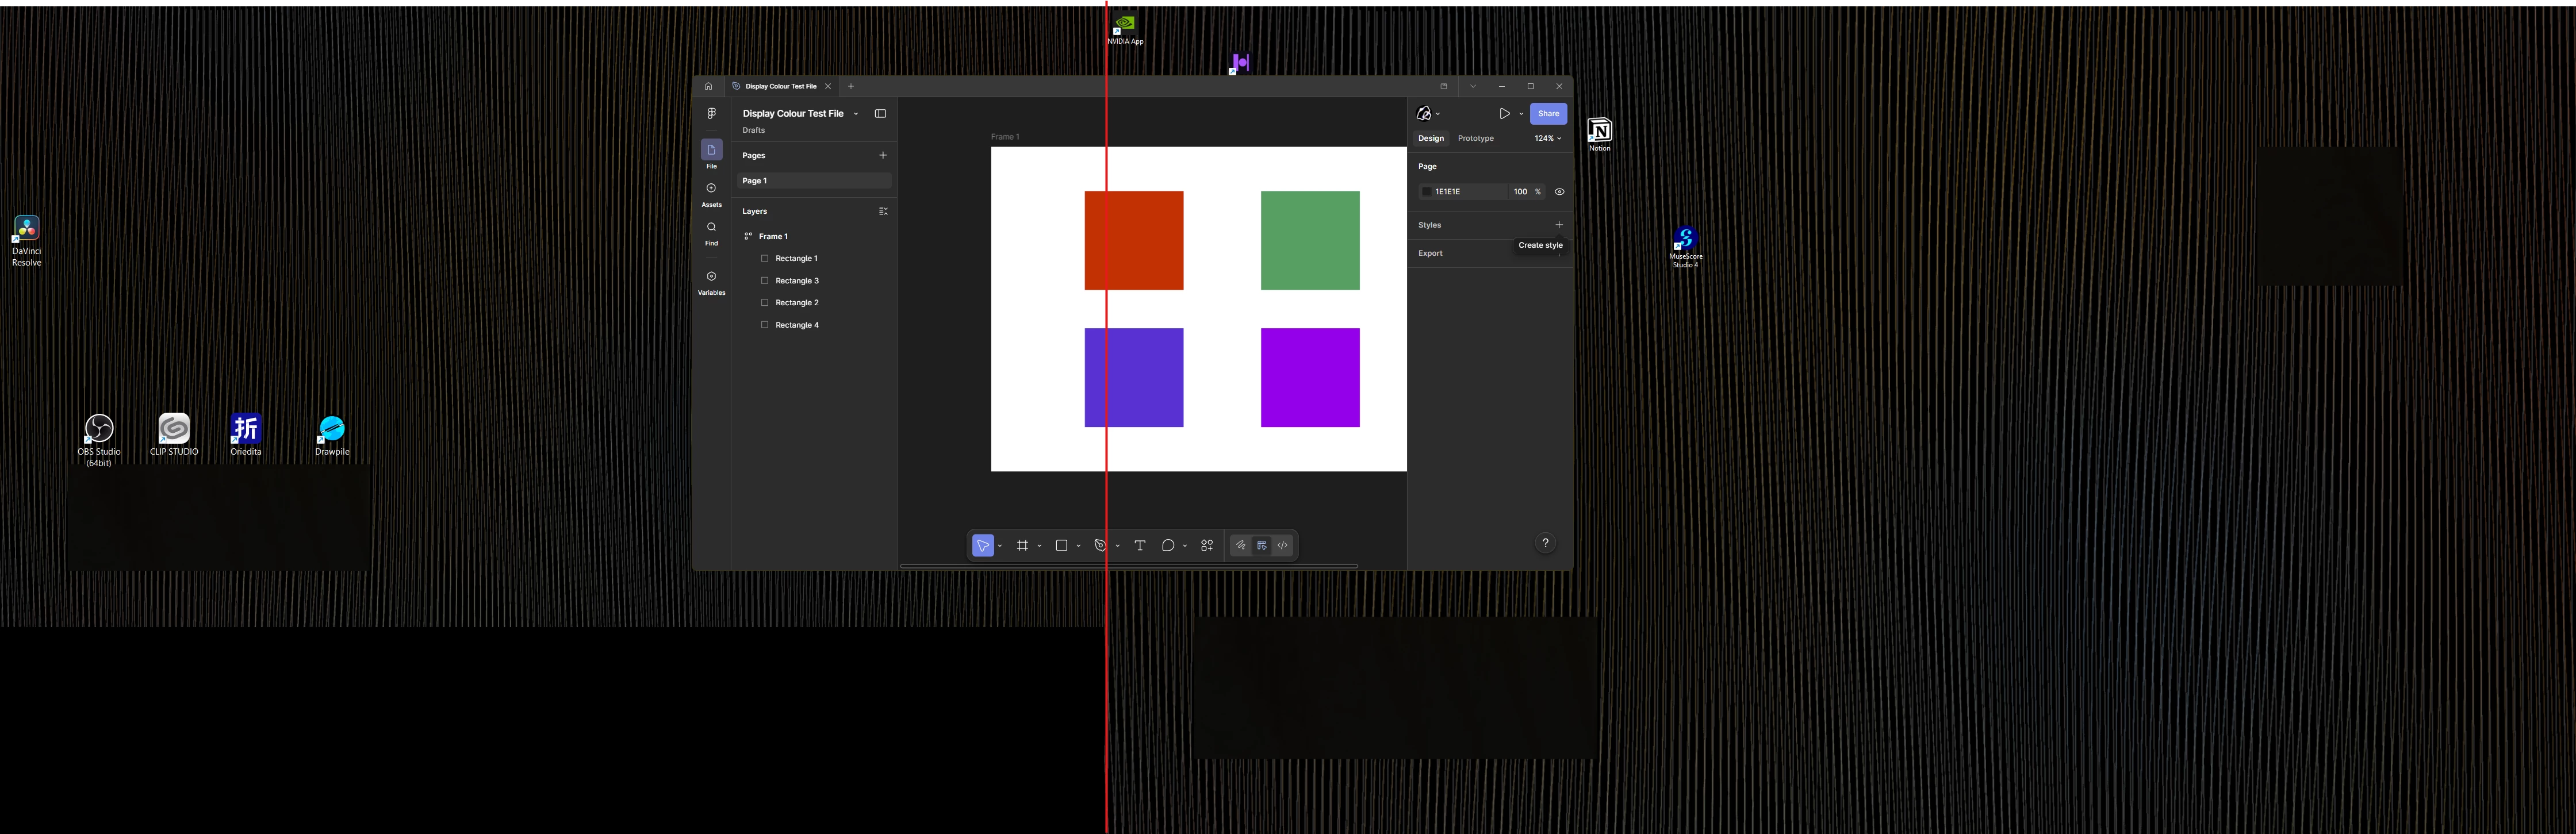Select the Rectangle shape tool

coord(1061,545)
